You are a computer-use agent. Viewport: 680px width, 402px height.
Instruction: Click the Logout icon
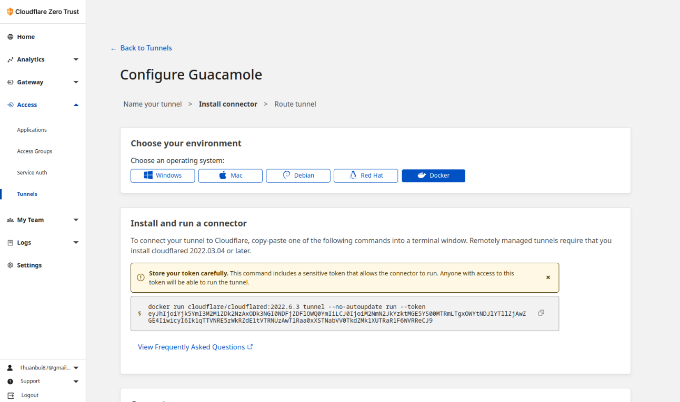click(x=10, y=395)
